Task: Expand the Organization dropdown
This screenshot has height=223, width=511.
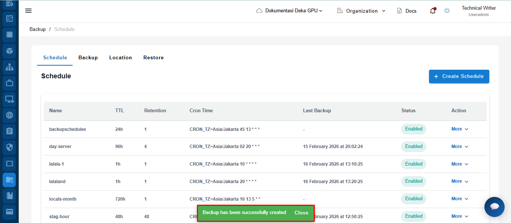Action: pos(361,11)
